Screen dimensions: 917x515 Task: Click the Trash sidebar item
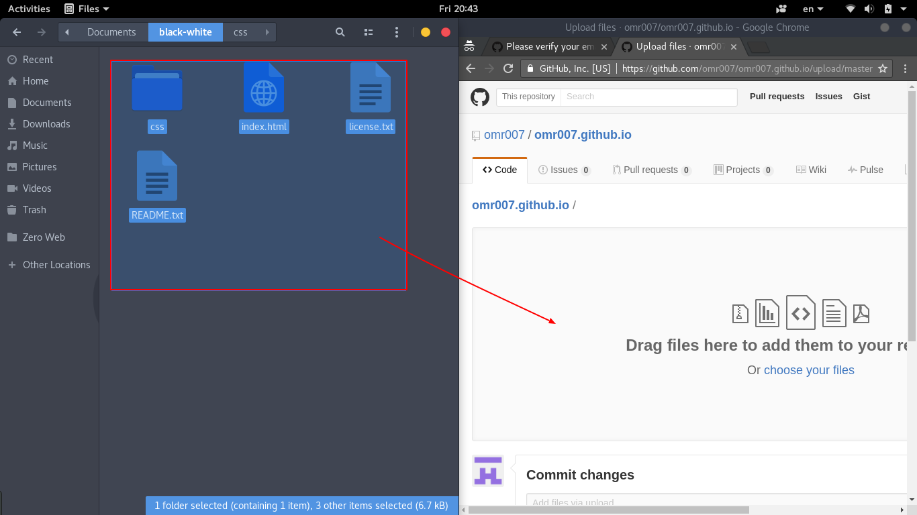(34, 210)
